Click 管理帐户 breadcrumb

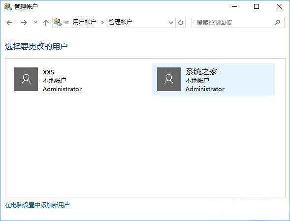121,22
